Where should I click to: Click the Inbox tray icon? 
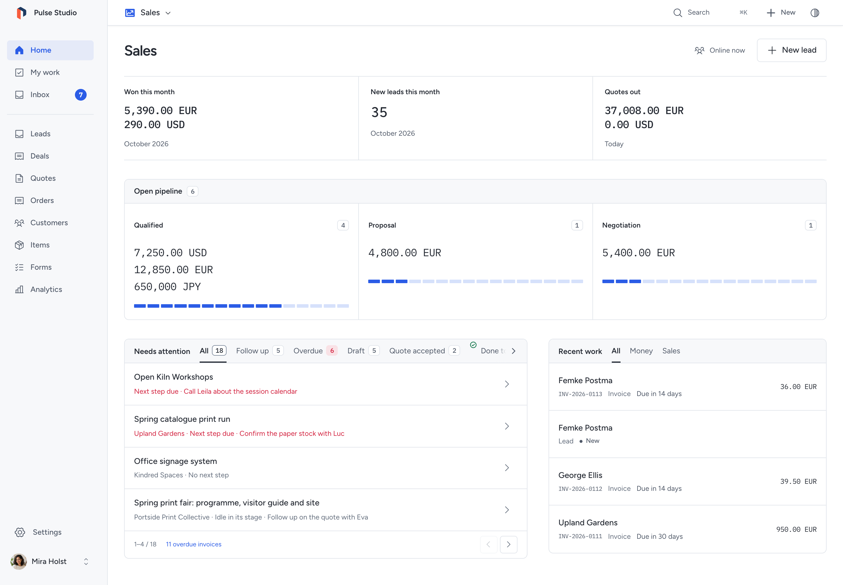tap(19, 94)
